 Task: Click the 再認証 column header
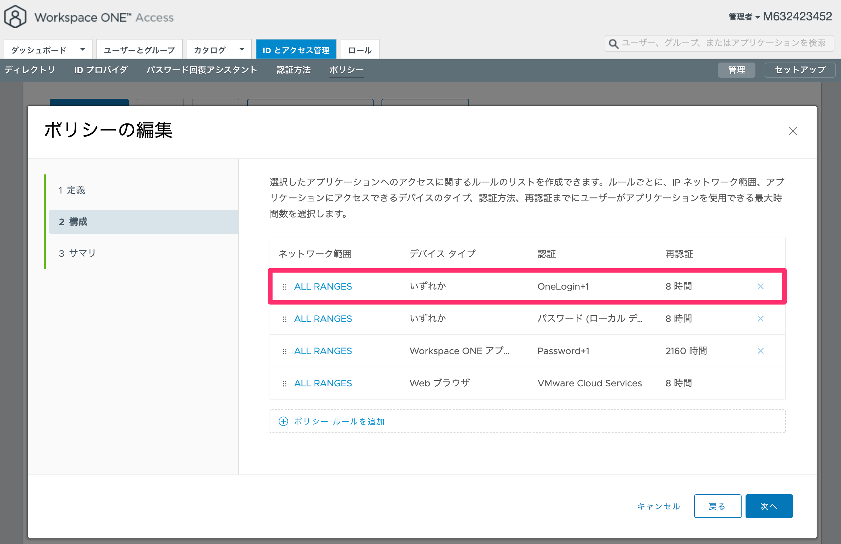[x=679, y=254]
